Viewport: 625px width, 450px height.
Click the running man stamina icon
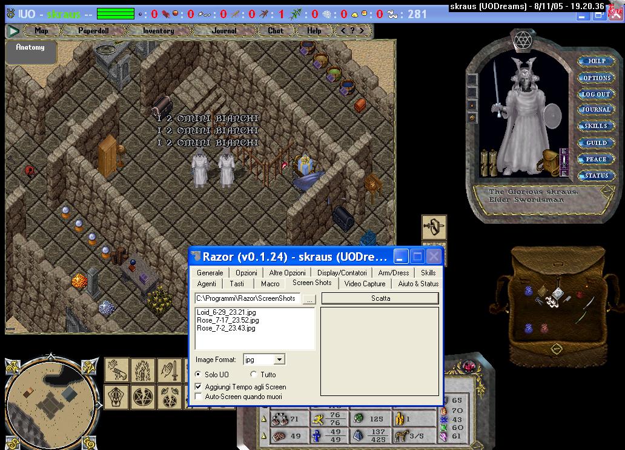318,419
